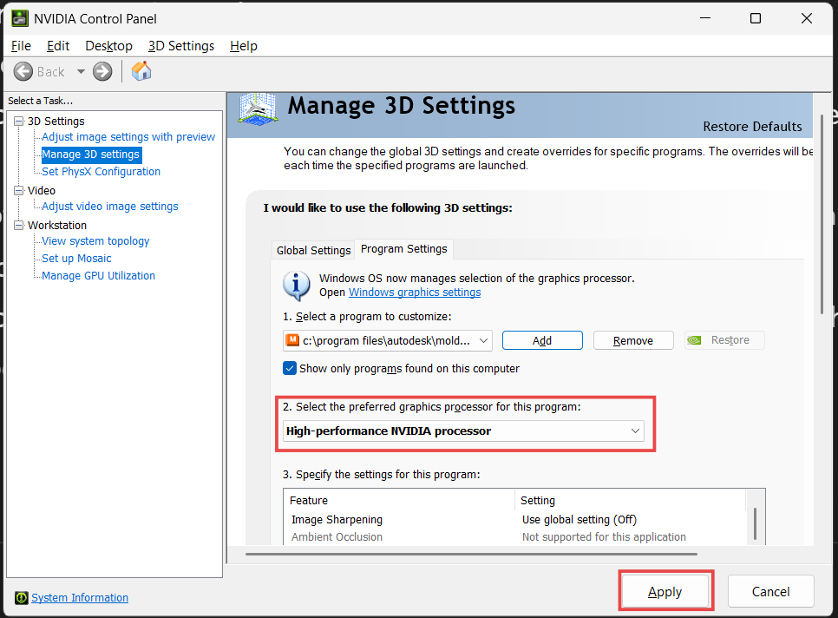Click the horizontal scrollbar below settings
This screenshot has height=618, width=838.
[x=471, y=554]
